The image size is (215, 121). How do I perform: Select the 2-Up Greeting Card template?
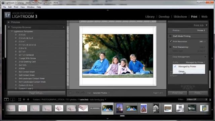click(27, 62)
